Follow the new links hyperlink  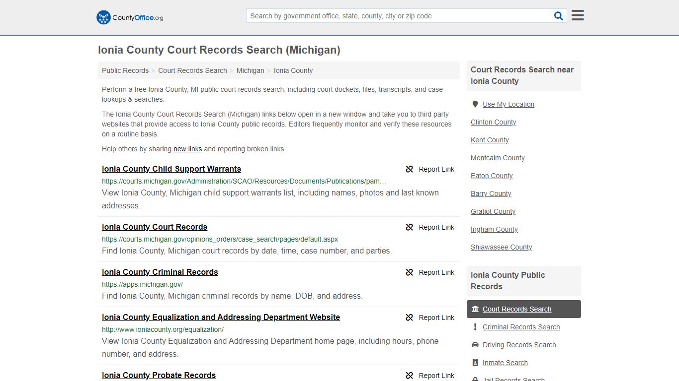click(187, 149)
